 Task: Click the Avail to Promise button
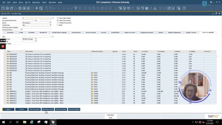(61, 109)
